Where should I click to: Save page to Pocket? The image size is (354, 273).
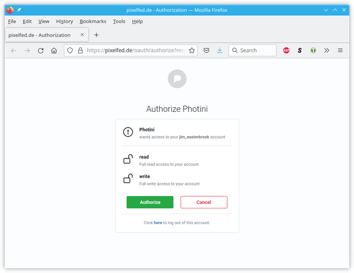pyautogui.click(x=207, y=51)
